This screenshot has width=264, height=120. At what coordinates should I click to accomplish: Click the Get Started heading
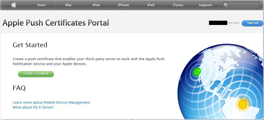coord(30,45)
